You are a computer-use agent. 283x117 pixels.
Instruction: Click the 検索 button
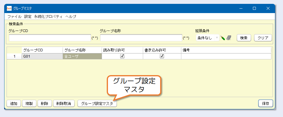244,38
